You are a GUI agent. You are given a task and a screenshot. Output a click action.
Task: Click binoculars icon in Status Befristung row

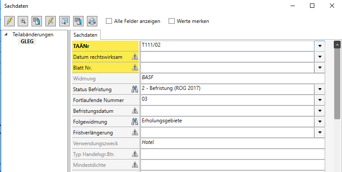coord(134,89)
